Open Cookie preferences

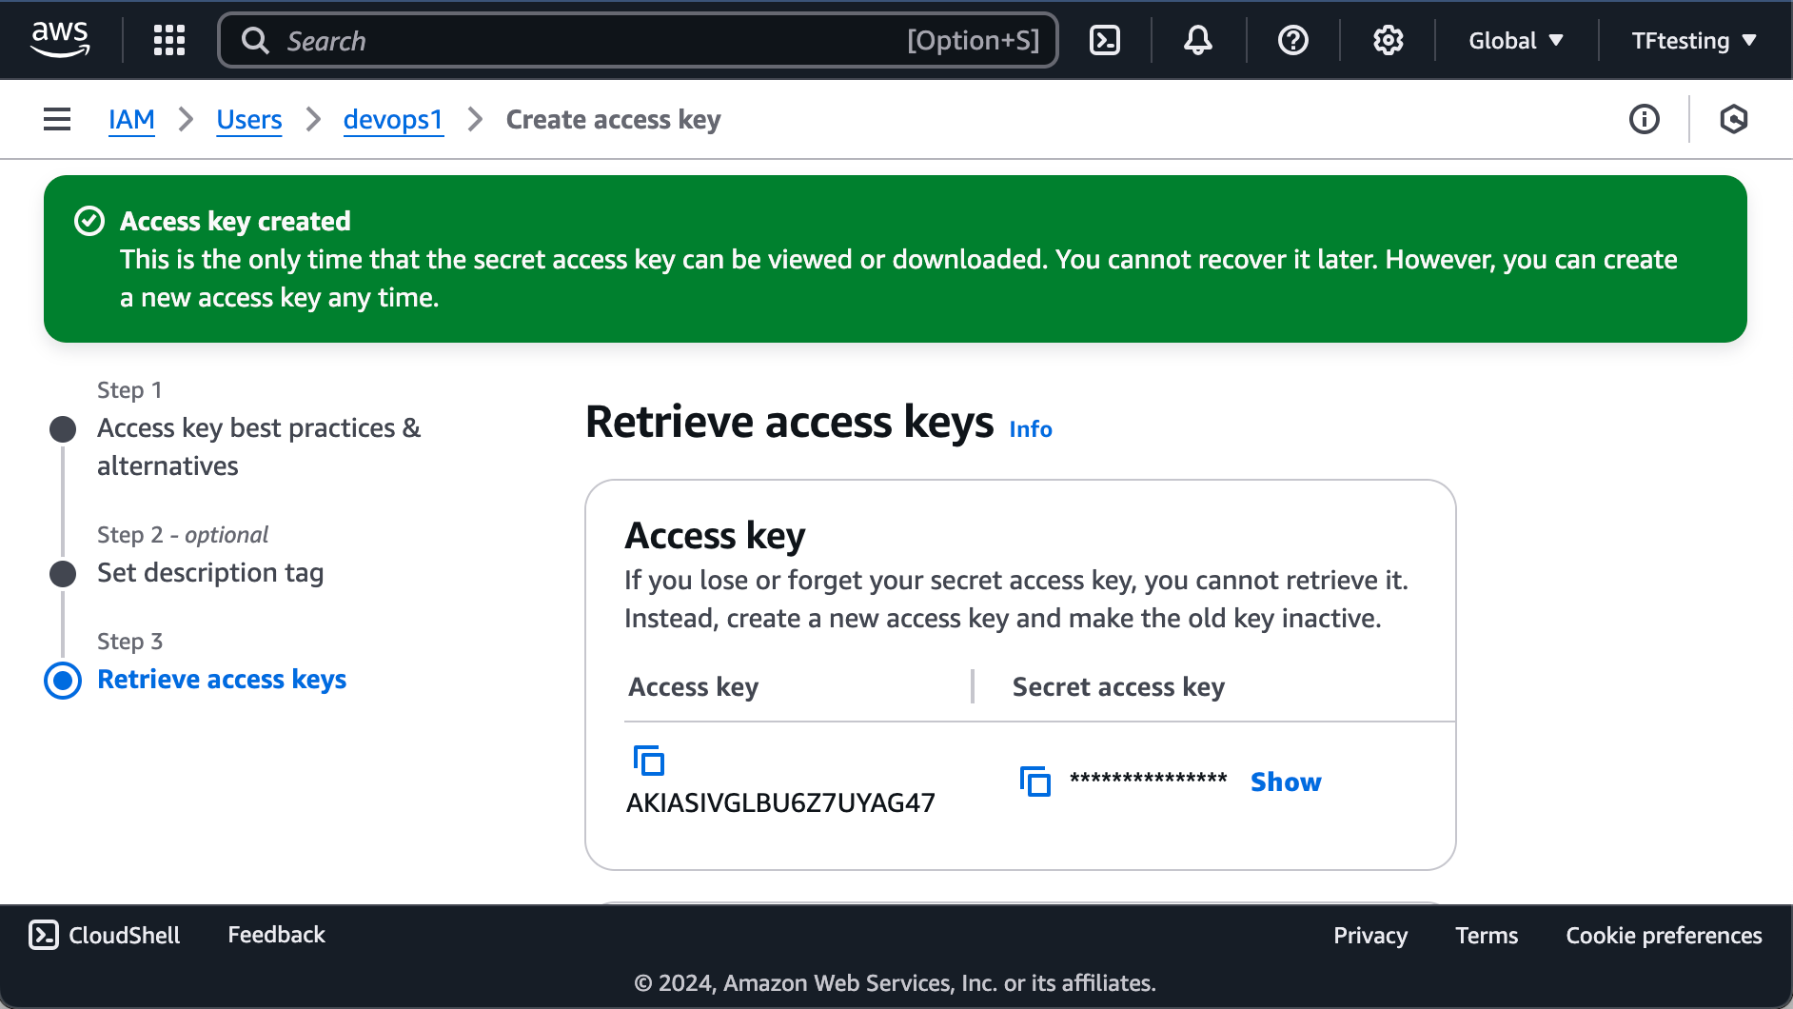pos(1663,935)
